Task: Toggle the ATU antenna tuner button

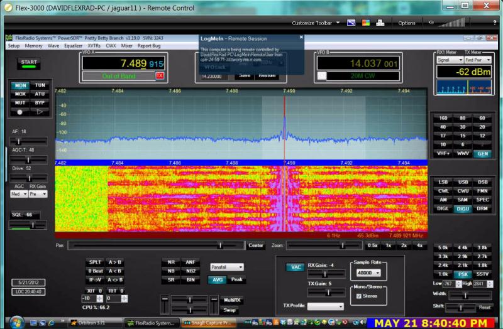Action: pyautogui.click(x=40, y=94)
